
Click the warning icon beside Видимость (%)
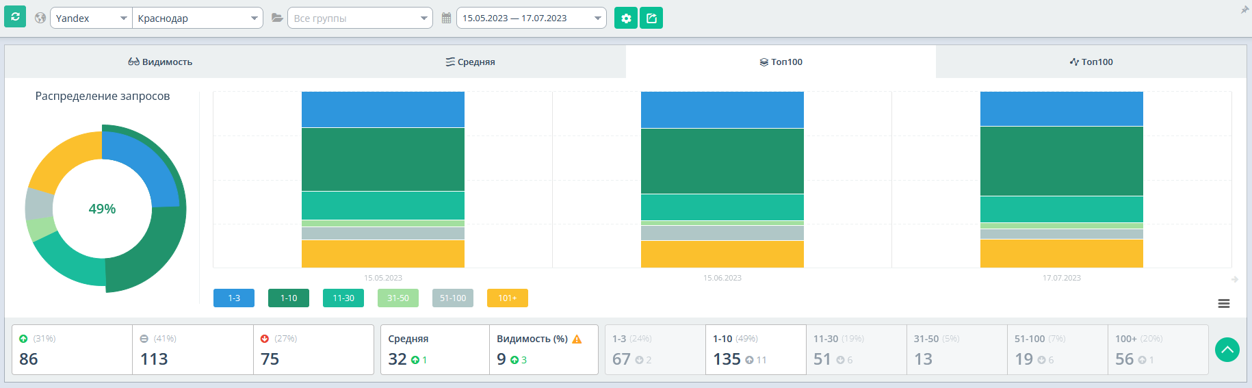point(577,339)
